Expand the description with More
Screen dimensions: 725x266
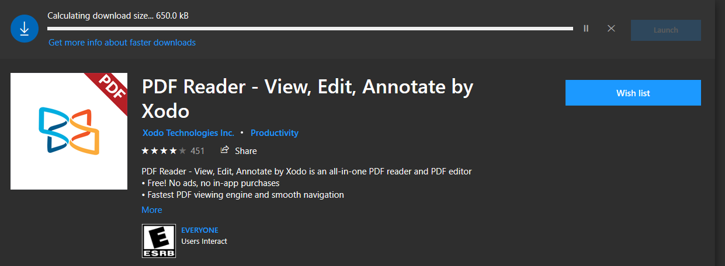pos(152,210)
